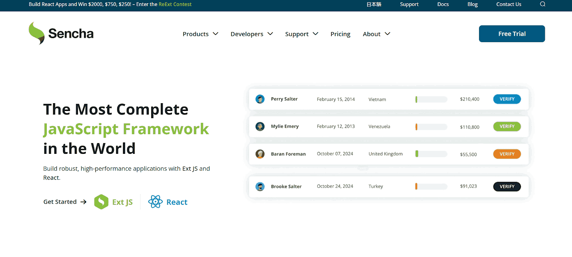572x257 pixels.
Task: Click the arrow next to Get Started
Action: tap(84, 202)
